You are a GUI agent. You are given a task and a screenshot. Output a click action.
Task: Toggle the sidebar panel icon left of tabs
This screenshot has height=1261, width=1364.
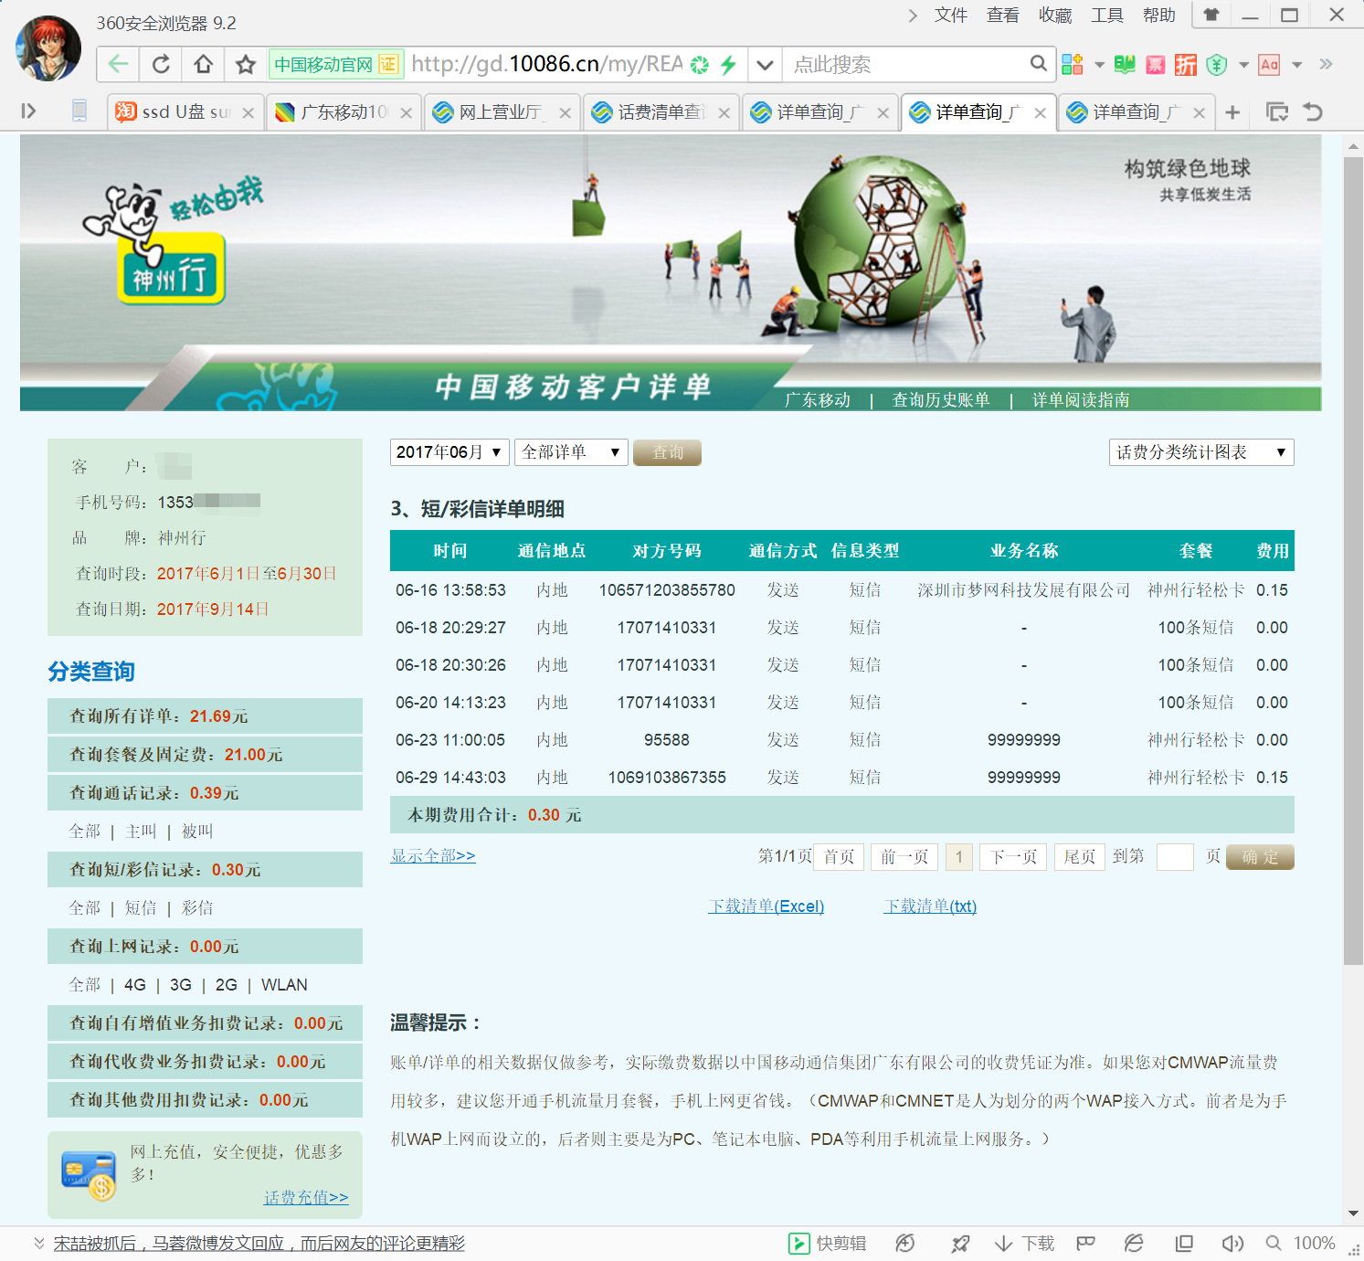[28, 111]
